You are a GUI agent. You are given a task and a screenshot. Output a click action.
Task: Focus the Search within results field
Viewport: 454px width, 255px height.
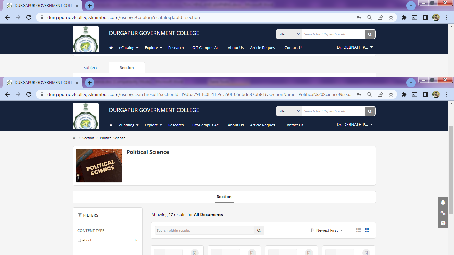pos(204,230)
